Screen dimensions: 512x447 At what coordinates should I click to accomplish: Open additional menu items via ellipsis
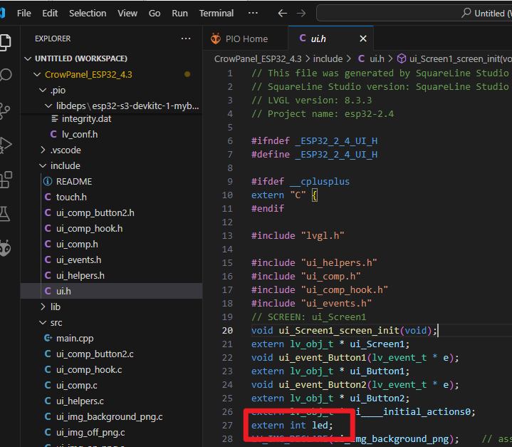click(x=253, y=13)
